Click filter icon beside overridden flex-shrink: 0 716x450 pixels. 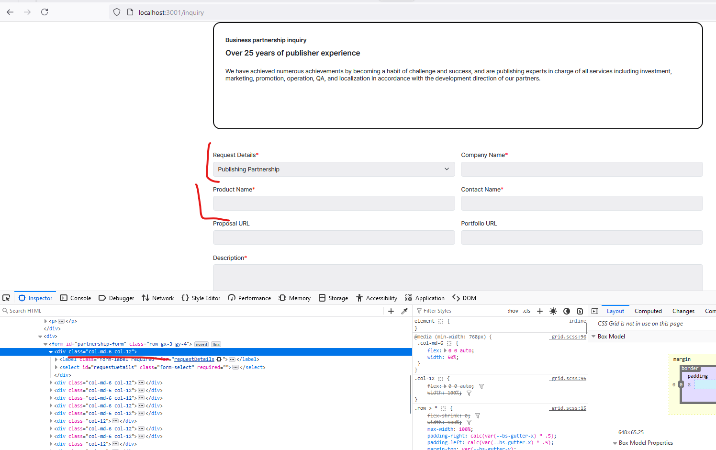[478, 416]
